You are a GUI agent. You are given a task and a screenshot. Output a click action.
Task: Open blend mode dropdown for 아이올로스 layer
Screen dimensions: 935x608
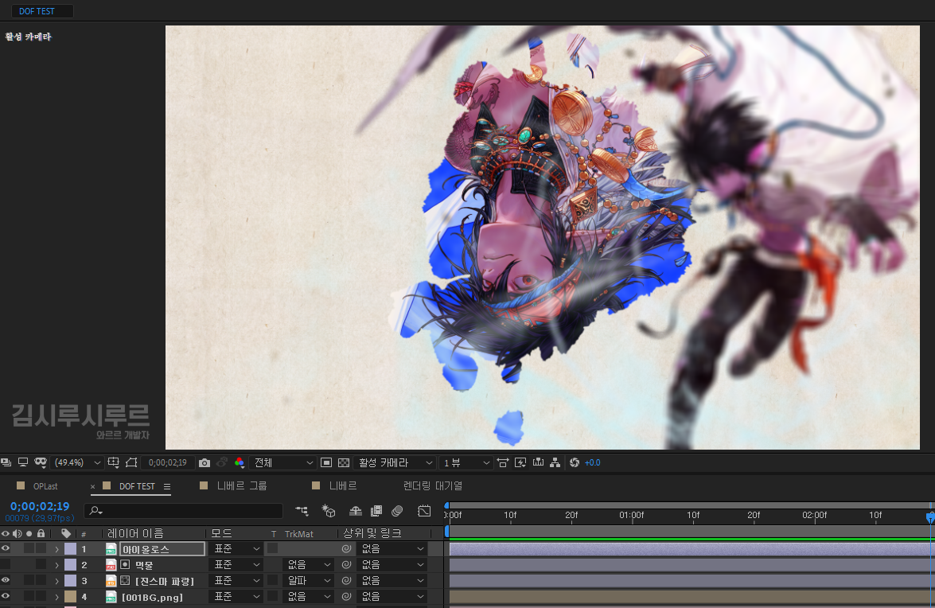pos(236,548)
